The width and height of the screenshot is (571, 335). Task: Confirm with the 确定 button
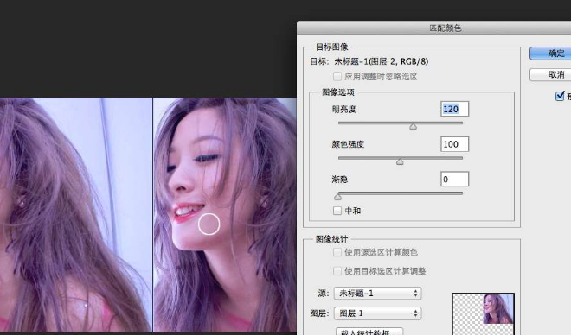tap(550, 54)
